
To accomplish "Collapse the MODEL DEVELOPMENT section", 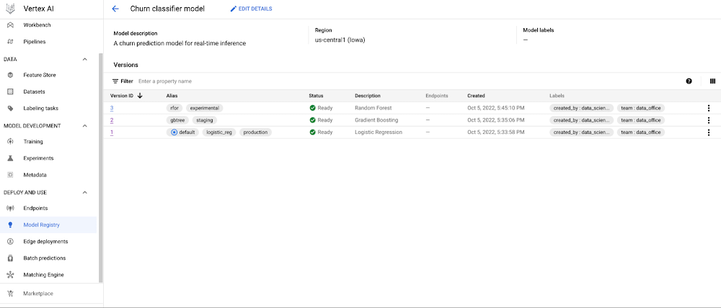I will tap(84, 126).
